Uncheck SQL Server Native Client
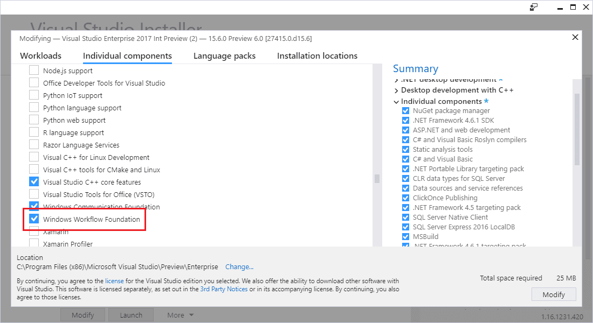The height and width of the screenshot is (323, 593). (405, 217)
